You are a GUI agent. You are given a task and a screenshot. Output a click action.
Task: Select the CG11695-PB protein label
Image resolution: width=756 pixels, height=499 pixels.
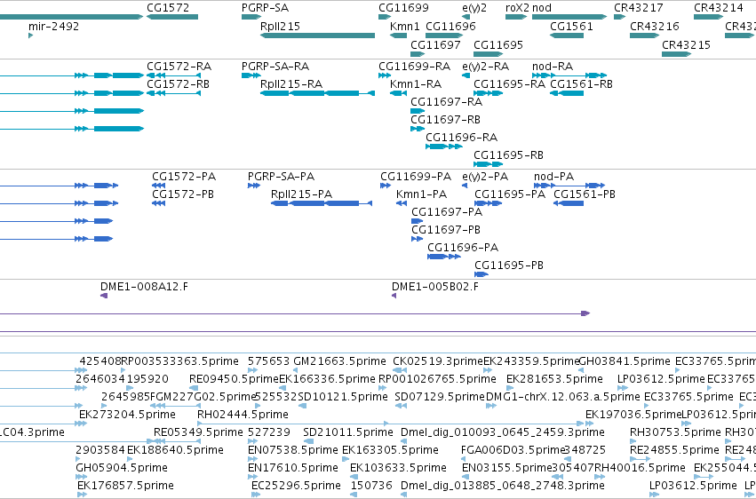click(509, 265)
